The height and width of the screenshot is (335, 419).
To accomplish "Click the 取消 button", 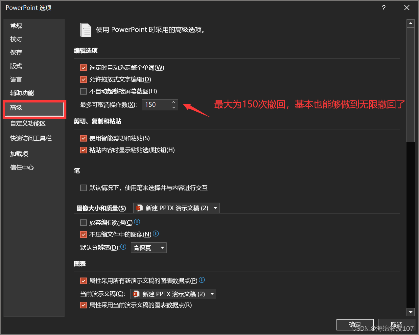I will coord(397,325).
